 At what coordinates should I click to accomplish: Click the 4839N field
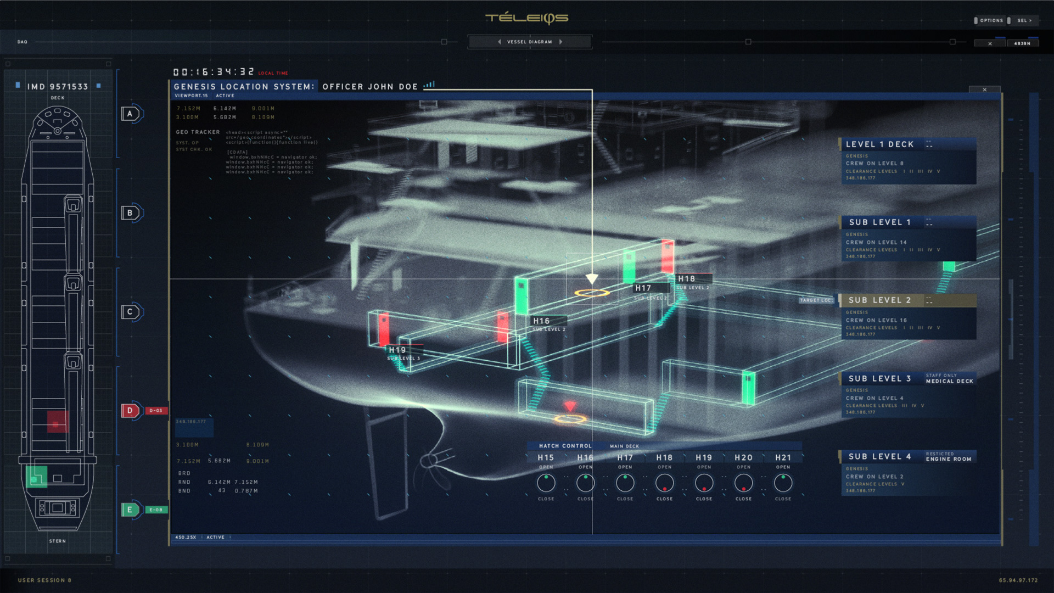click(1022, 43)
